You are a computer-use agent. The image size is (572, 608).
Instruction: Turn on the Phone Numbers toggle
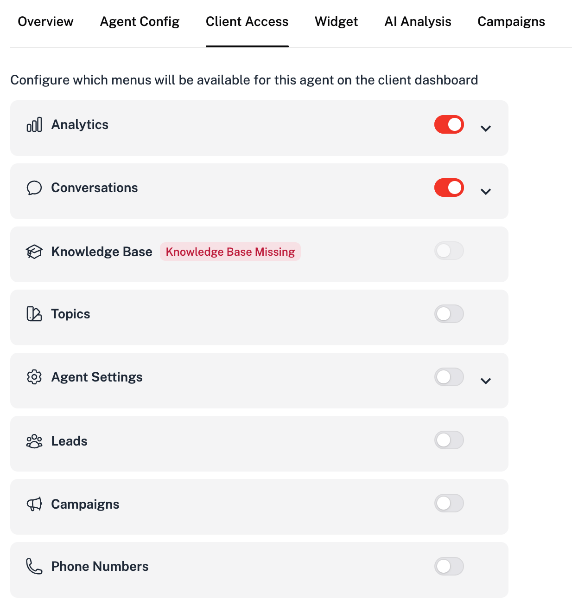pyautogui.click(x=449, y=566)
